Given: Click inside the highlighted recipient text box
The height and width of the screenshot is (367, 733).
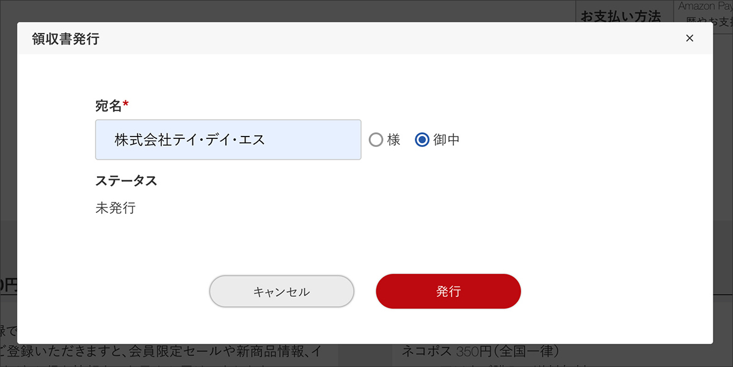Looking at the screenshot, I should [228, 140].
